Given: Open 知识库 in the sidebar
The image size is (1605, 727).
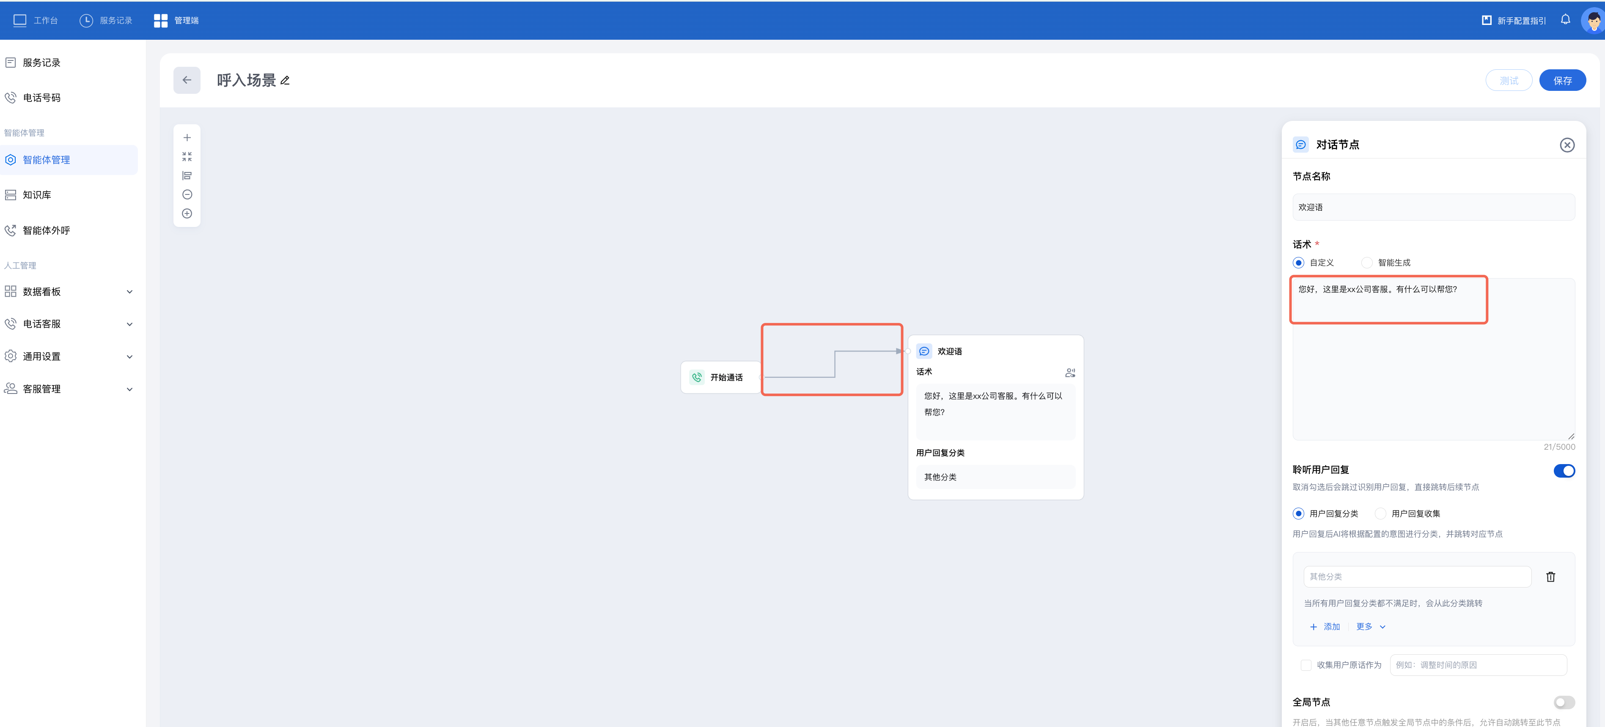Looking at the screenshot, I should [x=37, y=195].
